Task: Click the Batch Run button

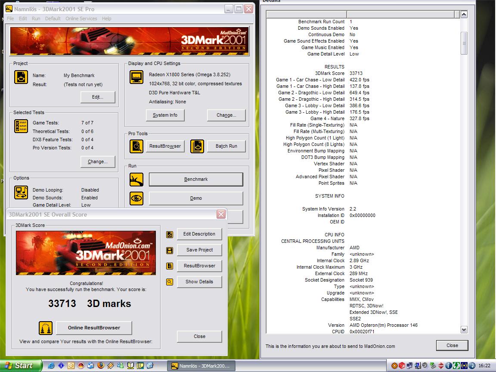Action: [226, 146]
